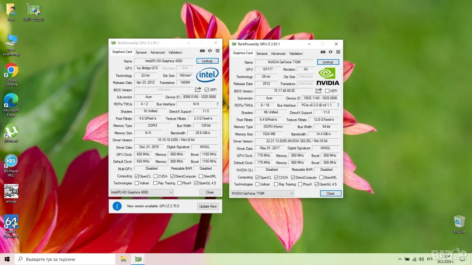Select the Recycle Bin desktop icon

click(459, 225)
